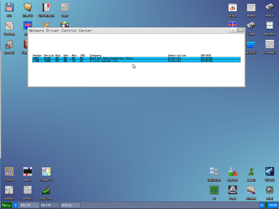Launch the DOCPACK desktop icon

[x=269, y=26]
